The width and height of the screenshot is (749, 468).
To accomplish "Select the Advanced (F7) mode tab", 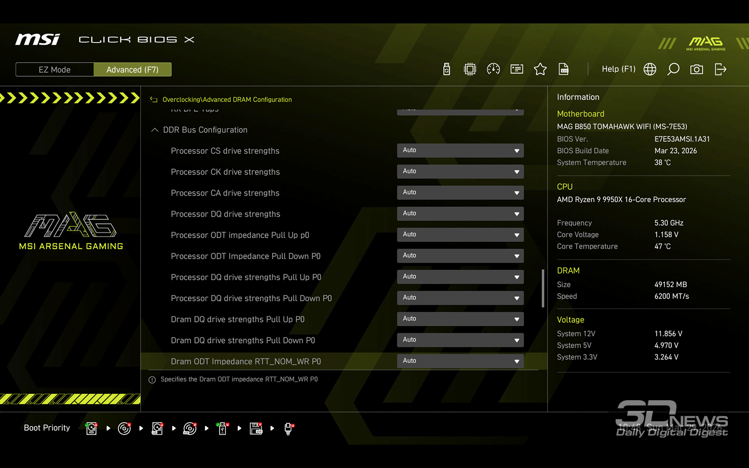I will click(132, 70).
